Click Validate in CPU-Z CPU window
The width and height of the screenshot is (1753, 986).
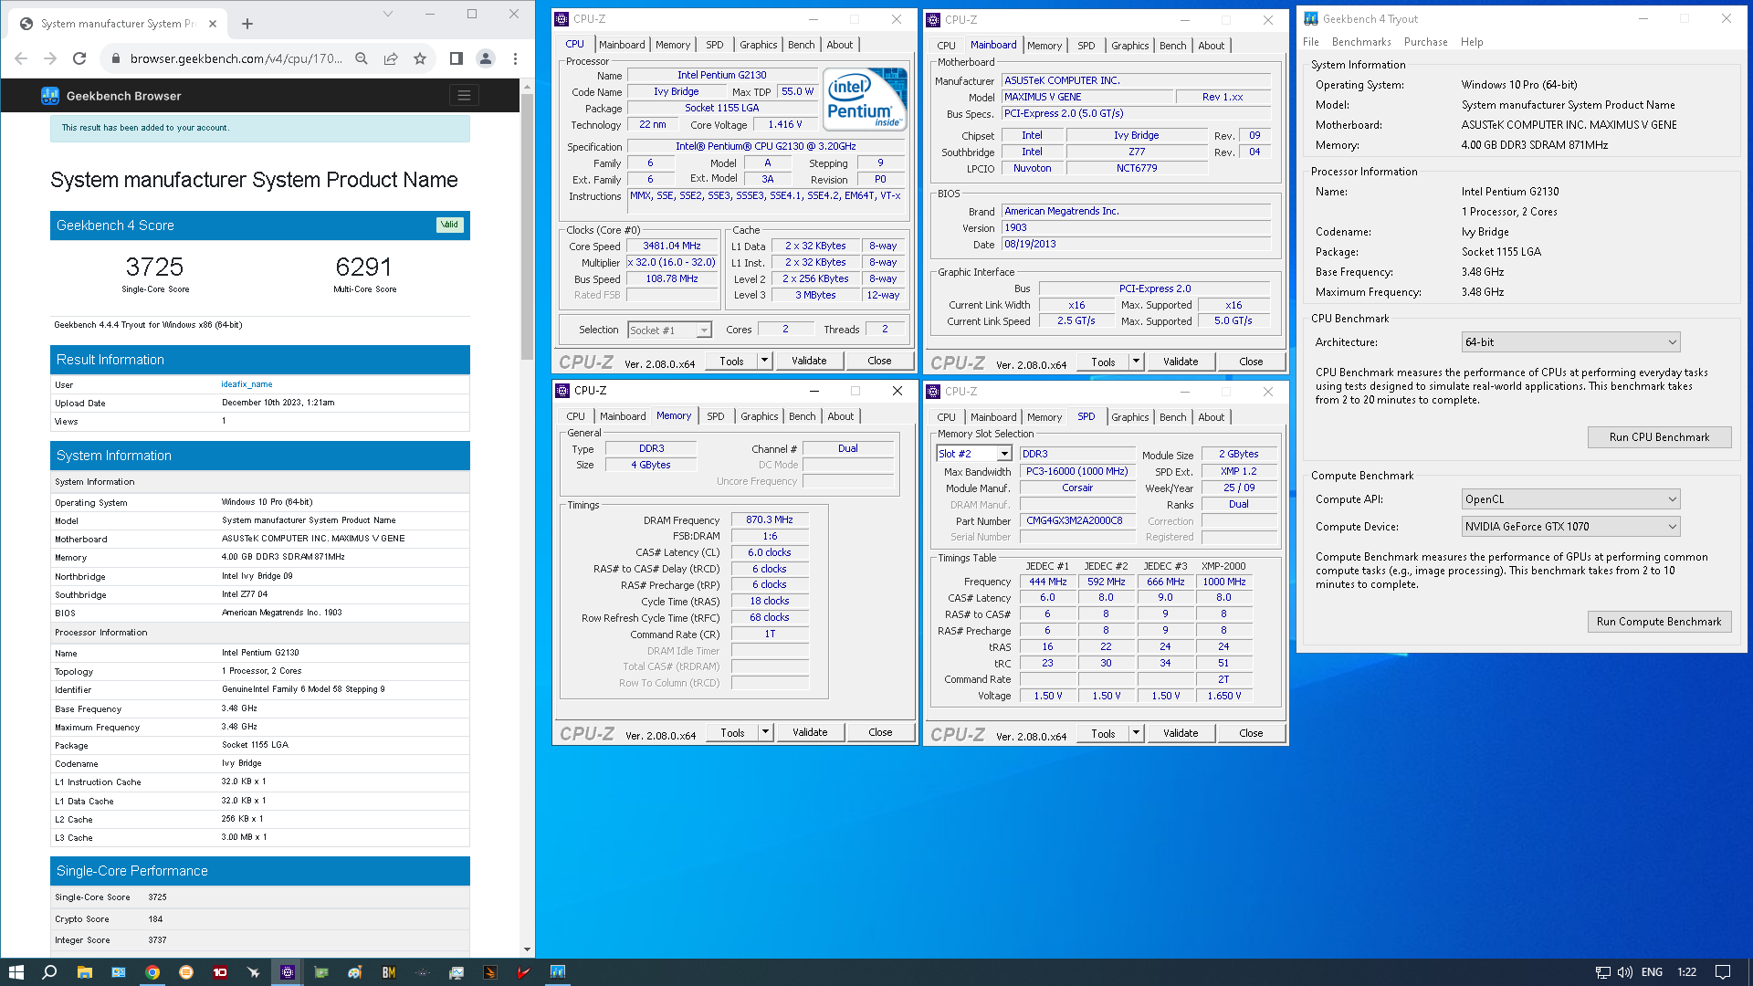pos(809,361)
